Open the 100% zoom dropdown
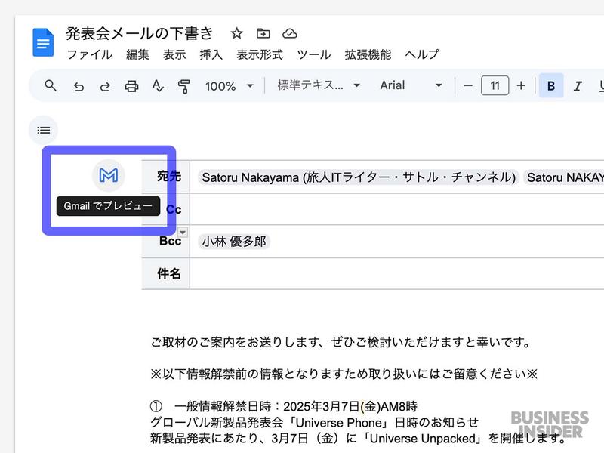The image size is (604, 453). point(230,86)
